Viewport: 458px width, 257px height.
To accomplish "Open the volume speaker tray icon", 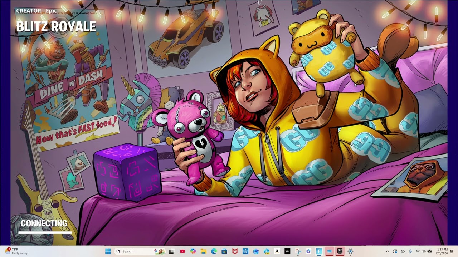I will click(424, 251).
